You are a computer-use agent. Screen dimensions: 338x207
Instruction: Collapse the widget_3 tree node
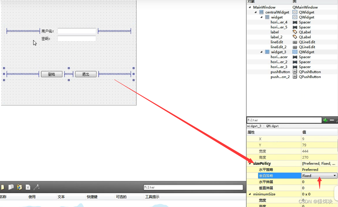(262, 52)
